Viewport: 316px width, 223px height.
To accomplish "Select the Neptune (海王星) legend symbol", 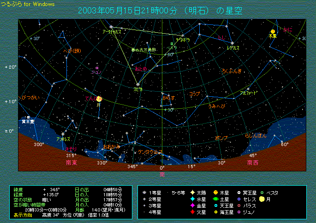I will 216,212.
